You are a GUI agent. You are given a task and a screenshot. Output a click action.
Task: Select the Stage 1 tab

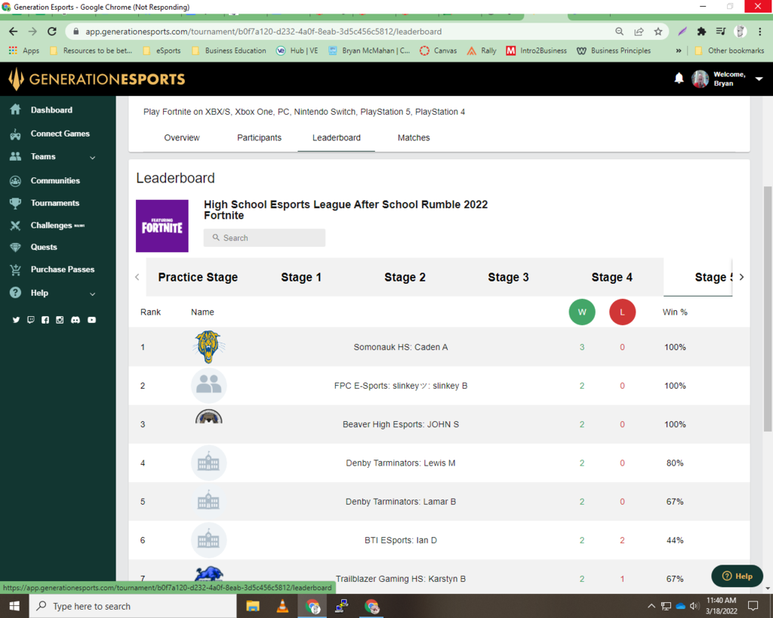pyautogui.click(x=301, y=278)
